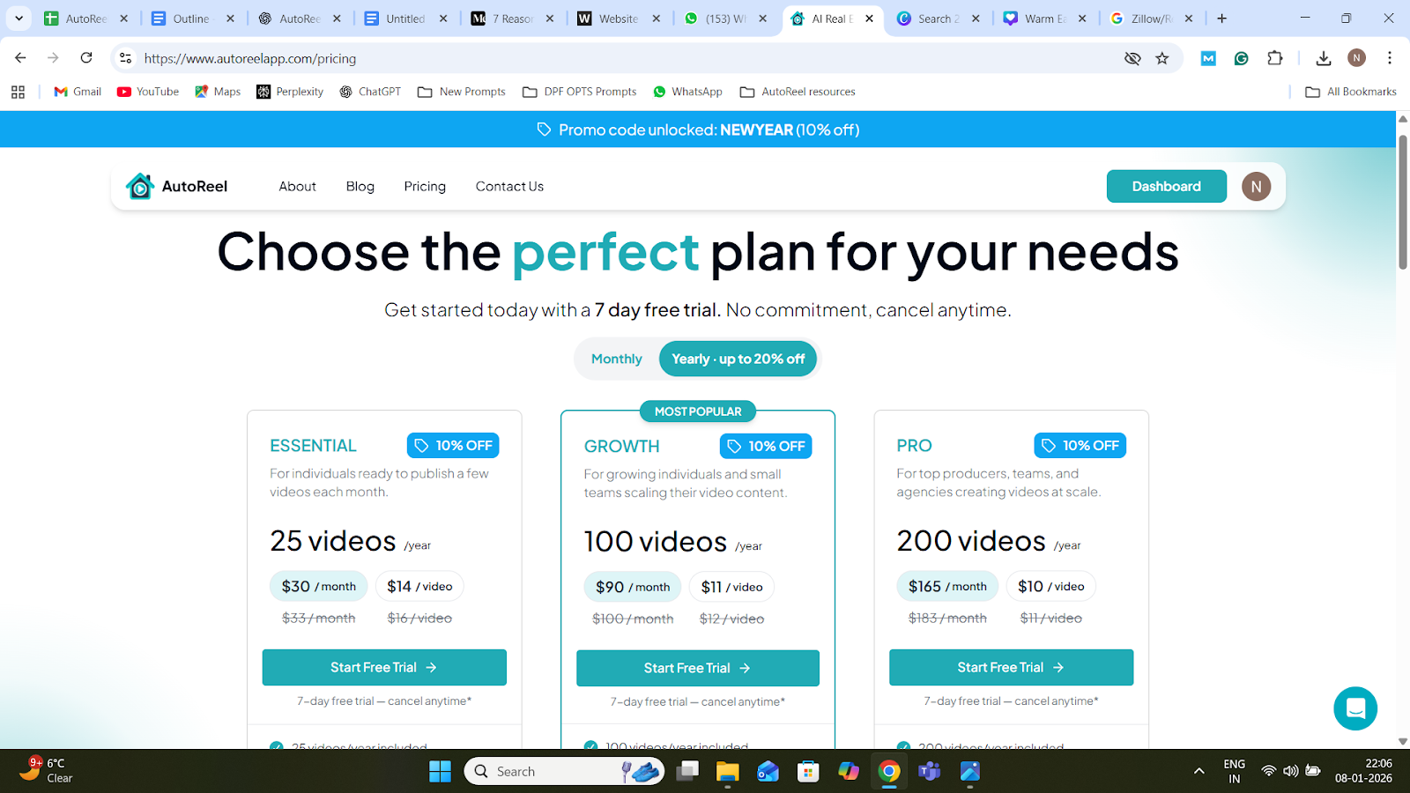
Task: Click the AutoReel logo in the navbar
Action: [176, 186]
